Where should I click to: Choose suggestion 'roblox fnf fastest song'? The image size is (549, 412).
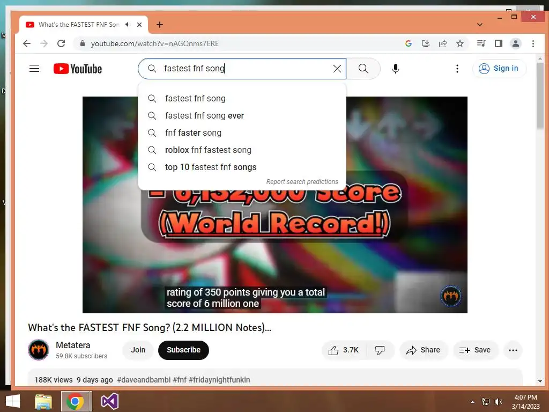[242, 150]
